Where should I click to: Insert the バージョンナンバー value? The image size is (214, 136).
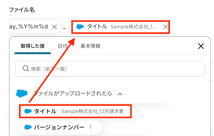[x=59, y=127]
